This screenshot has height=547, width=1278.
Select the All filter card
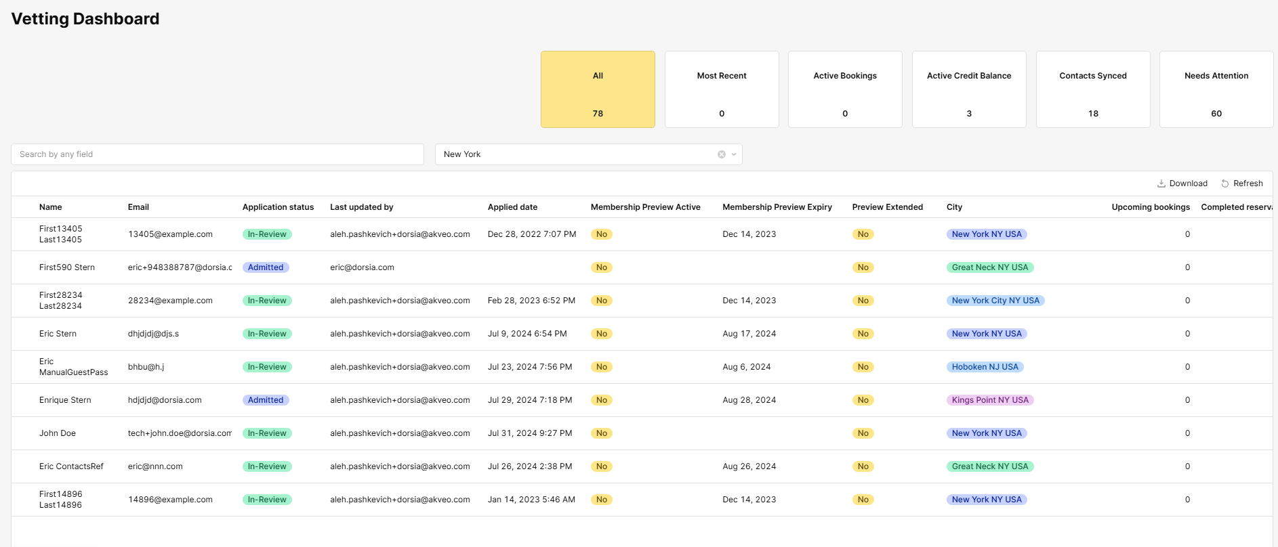coord(598,89)
